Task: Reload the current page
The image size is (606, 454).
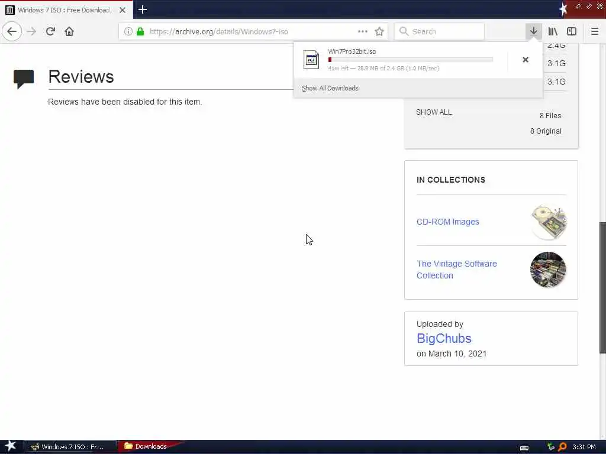Action: (x=50, y=31)
